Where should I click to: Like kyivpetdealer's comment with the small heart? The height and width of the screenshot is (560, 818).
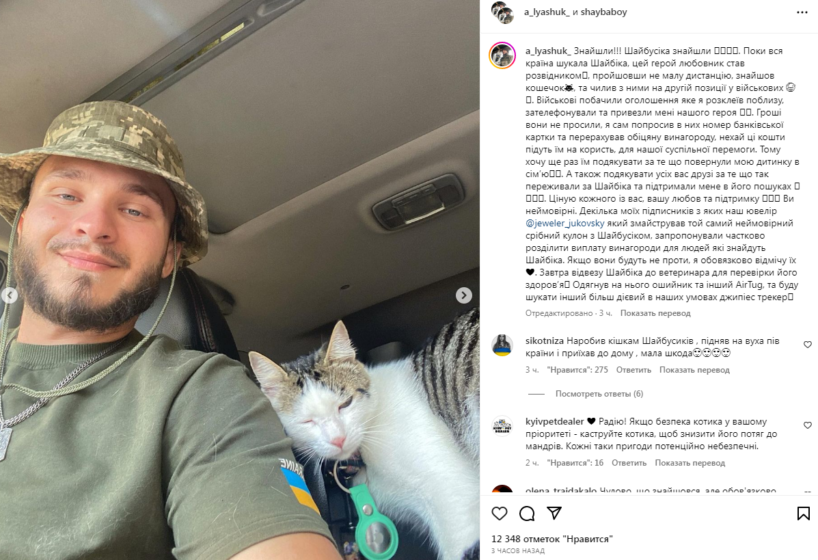[x=808, y=425]
